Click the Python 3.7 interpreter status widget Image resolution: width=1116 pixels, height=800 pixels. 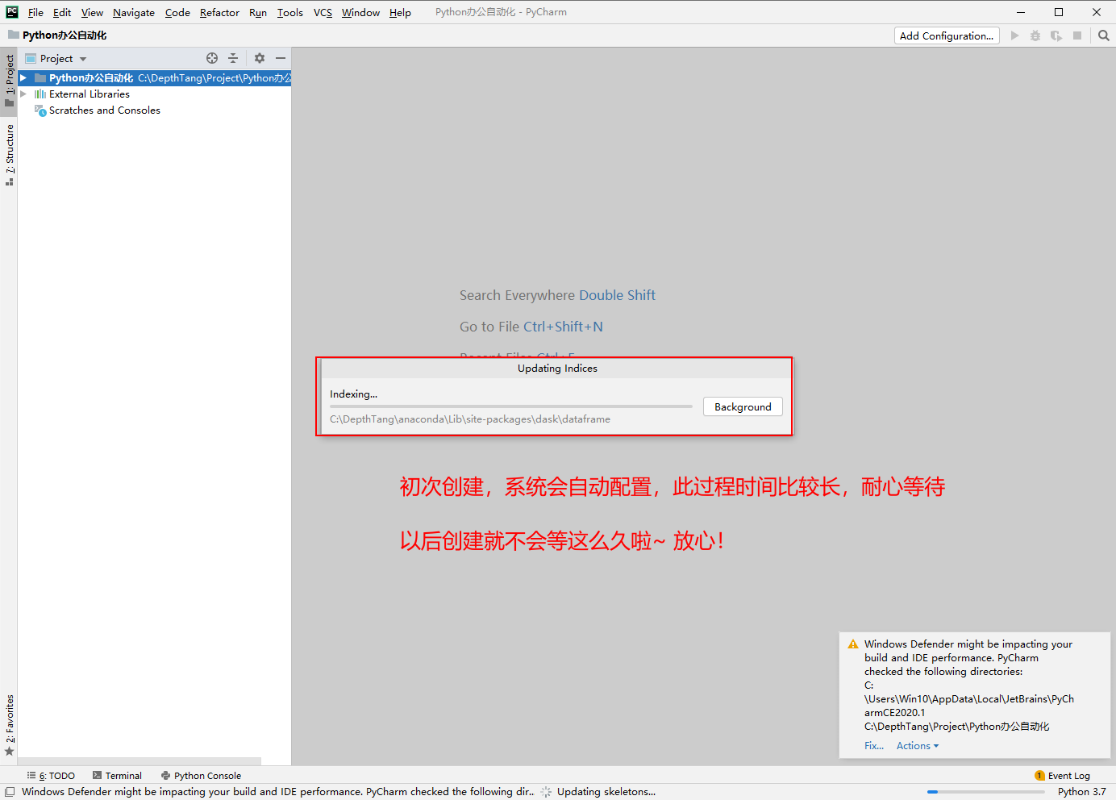point(1081,792)
